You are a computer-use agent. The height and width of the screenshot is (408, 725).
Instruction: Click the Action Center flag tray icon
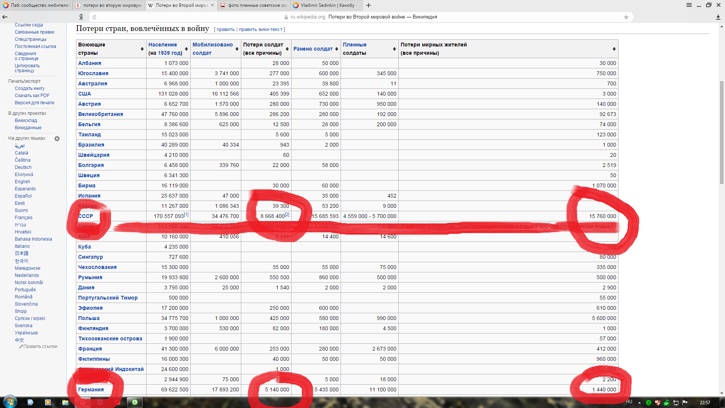point(685,403)
